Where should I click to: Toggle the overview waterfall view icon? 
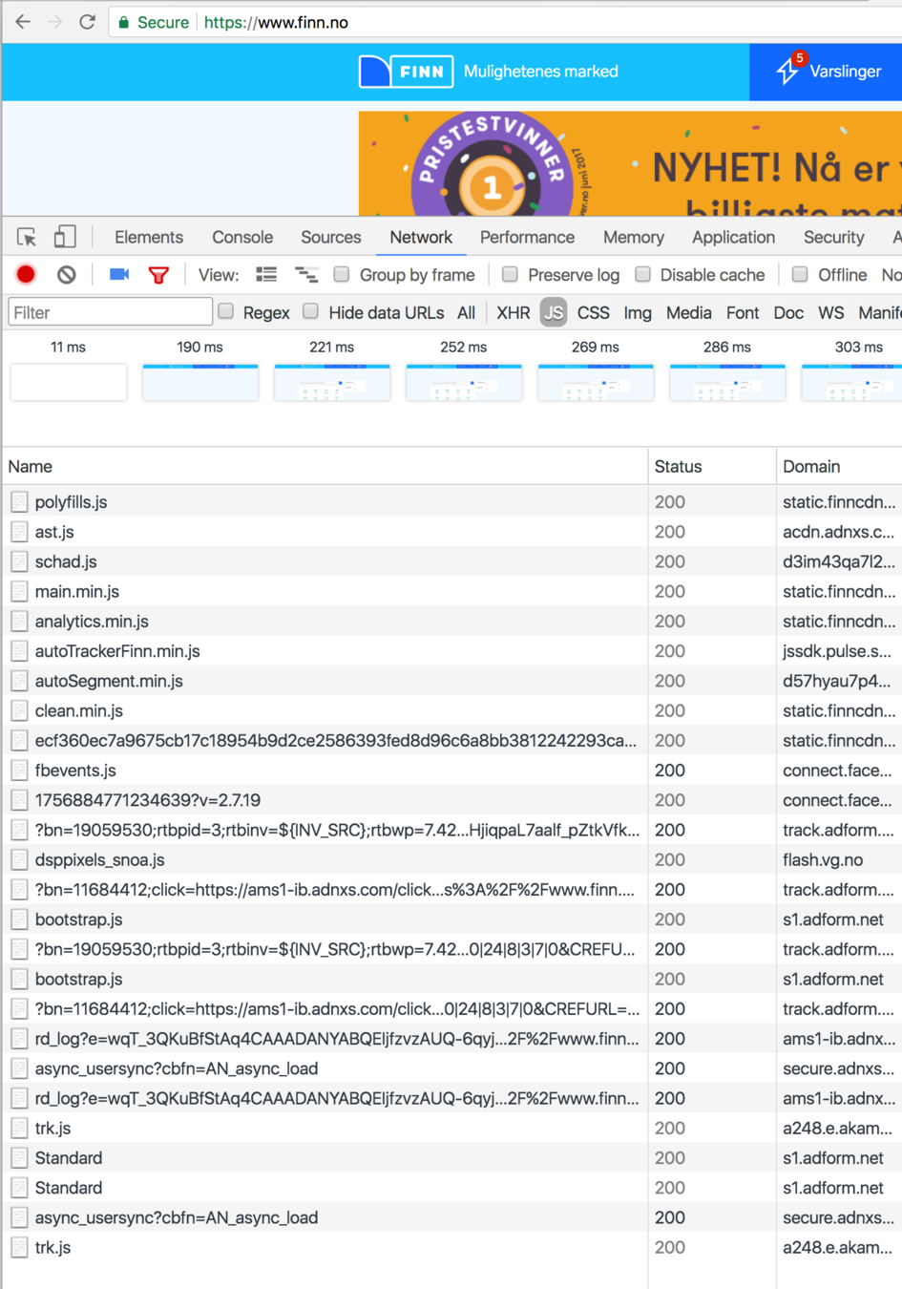click(306, 275)
